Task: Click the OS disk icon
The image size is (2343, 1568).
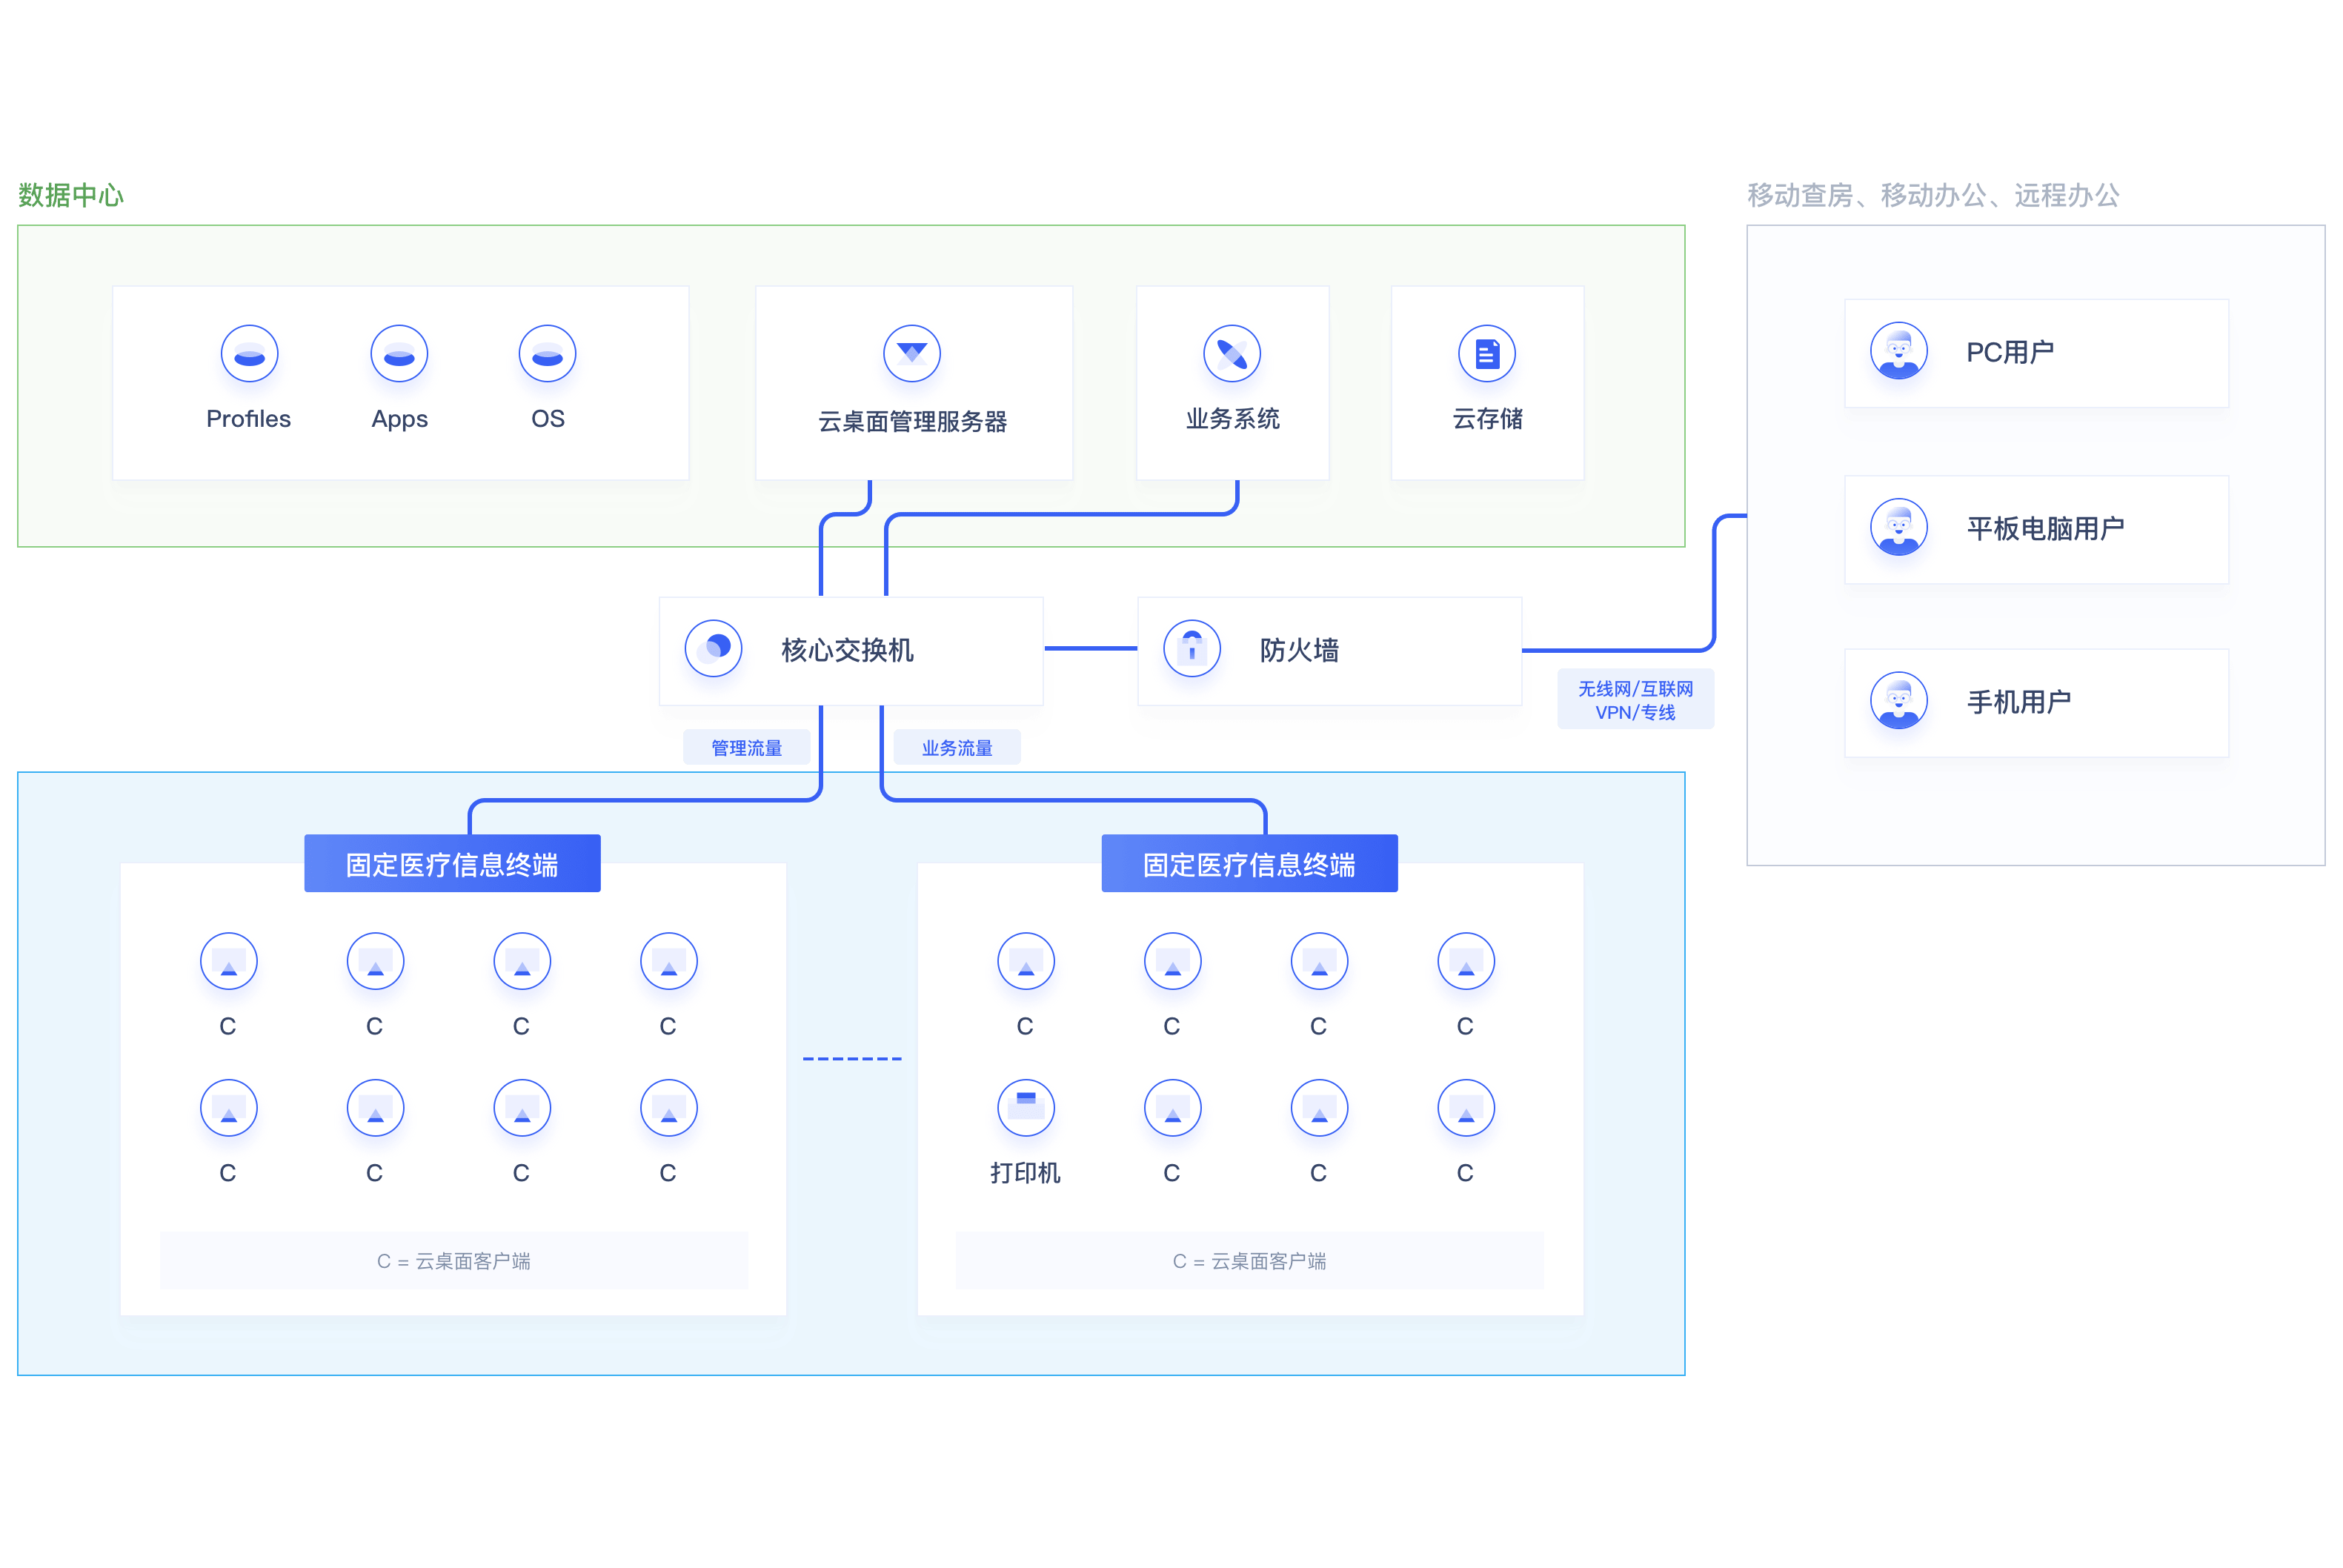Action: pos(547,354)
